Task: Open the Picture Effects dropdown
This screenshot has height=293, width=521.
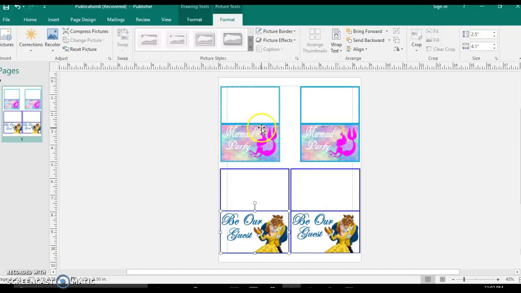Action: tap(276, 40)
